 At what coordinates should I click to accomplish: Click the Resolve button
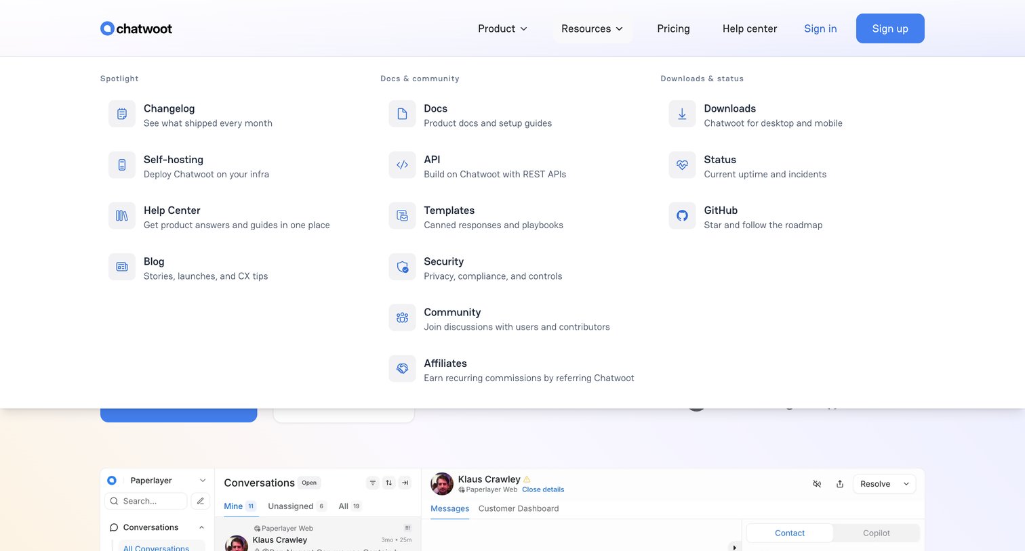tap(875, 484)
